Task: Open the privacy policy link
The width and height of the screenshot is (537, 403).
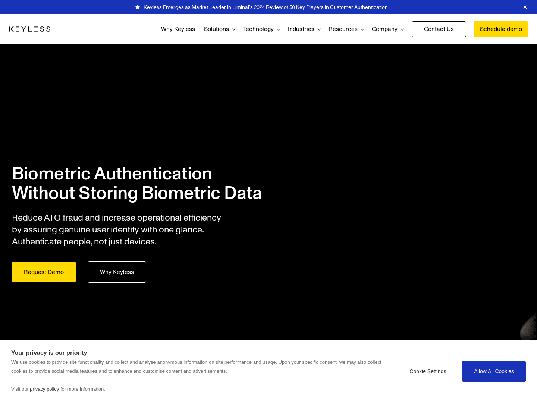Action: coord(44,389)
